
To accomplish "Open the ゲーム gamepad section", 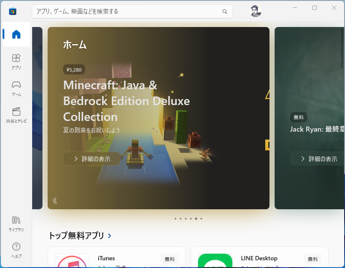I will pyautogui.click(x=16, y=89).
